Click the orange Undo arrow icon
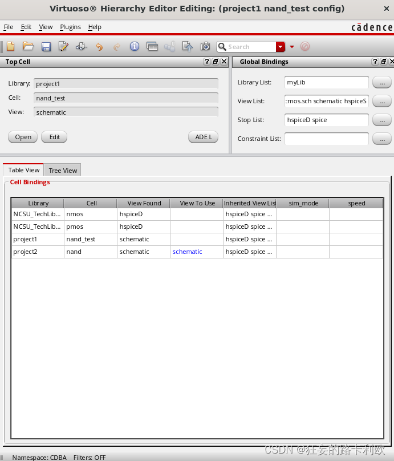 click(99, 47)
